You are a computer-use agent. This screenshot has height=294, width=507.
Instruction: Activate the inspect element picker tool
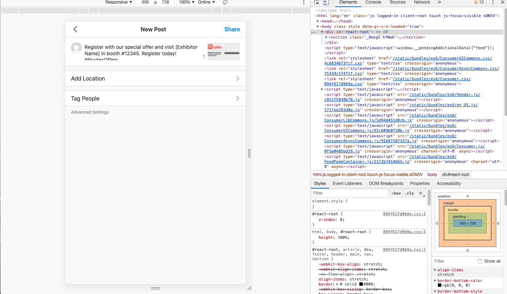point(317,2)
